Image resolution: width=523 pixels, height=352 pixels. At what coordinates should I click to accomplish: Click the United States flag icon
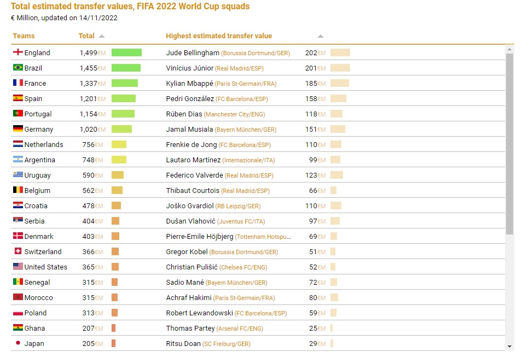tap(18, 267)
